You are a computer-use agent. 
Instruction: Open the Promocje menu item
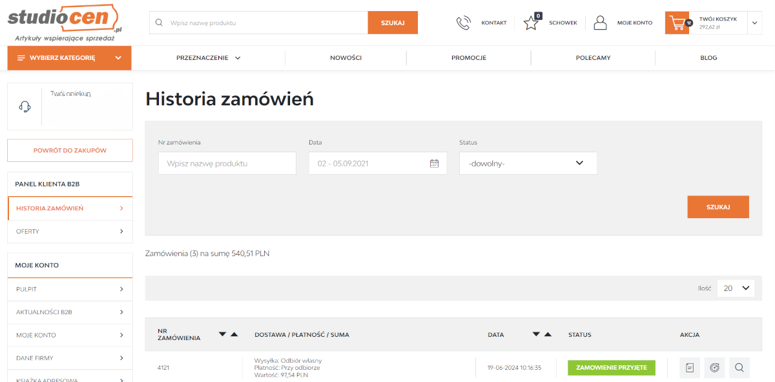(469, 57)
